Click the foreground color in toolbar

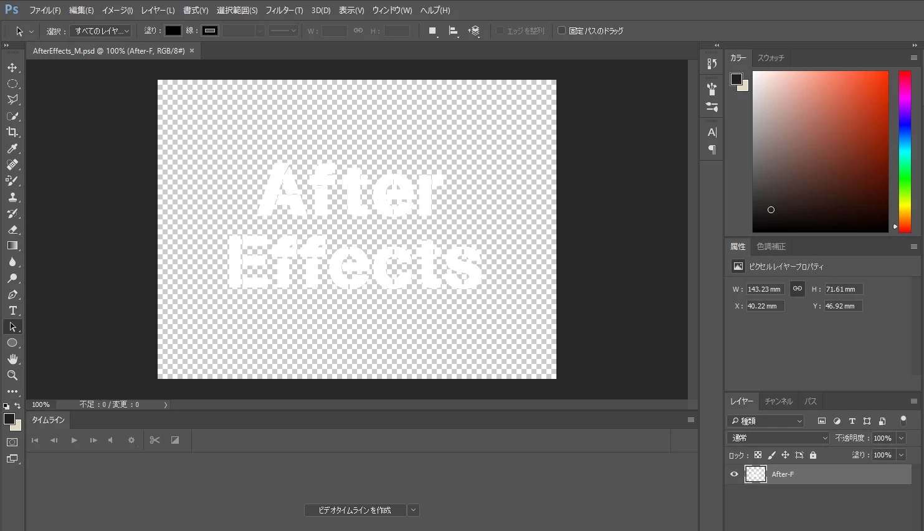[x=9, y=419]
